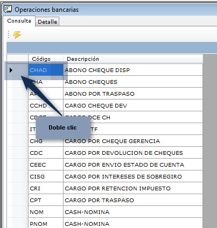The height and width of the screenshot is (228, 217).
Task: Select the CPT code cell
Action: 46,200
